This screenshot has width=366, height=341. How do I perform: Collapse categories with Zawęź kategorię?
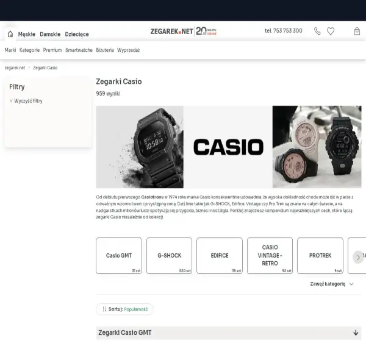tap(332, 284)
